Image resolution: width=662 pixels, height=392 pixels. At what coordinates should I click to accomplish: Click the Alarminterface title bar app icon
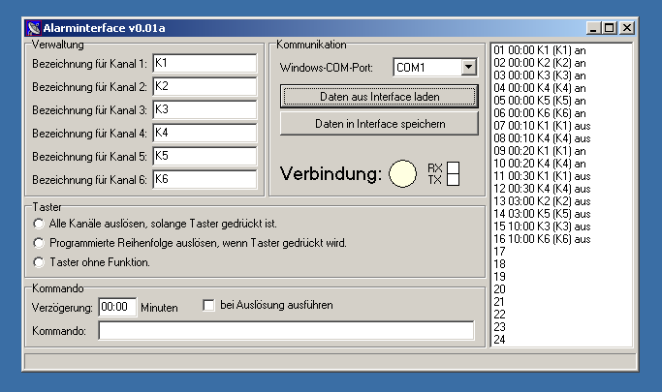[34, 28]
